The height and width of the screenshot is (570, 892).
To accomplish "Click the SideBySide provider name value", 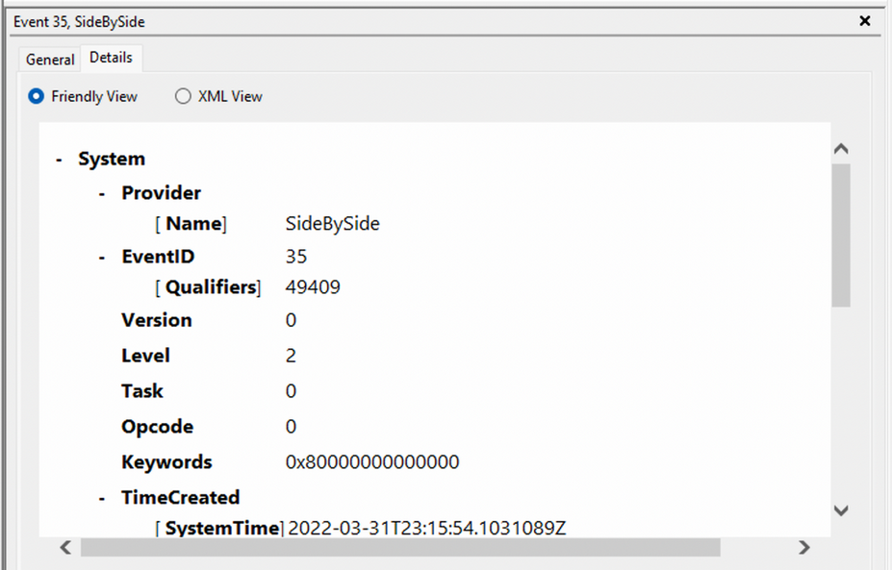I will point(331,223).
